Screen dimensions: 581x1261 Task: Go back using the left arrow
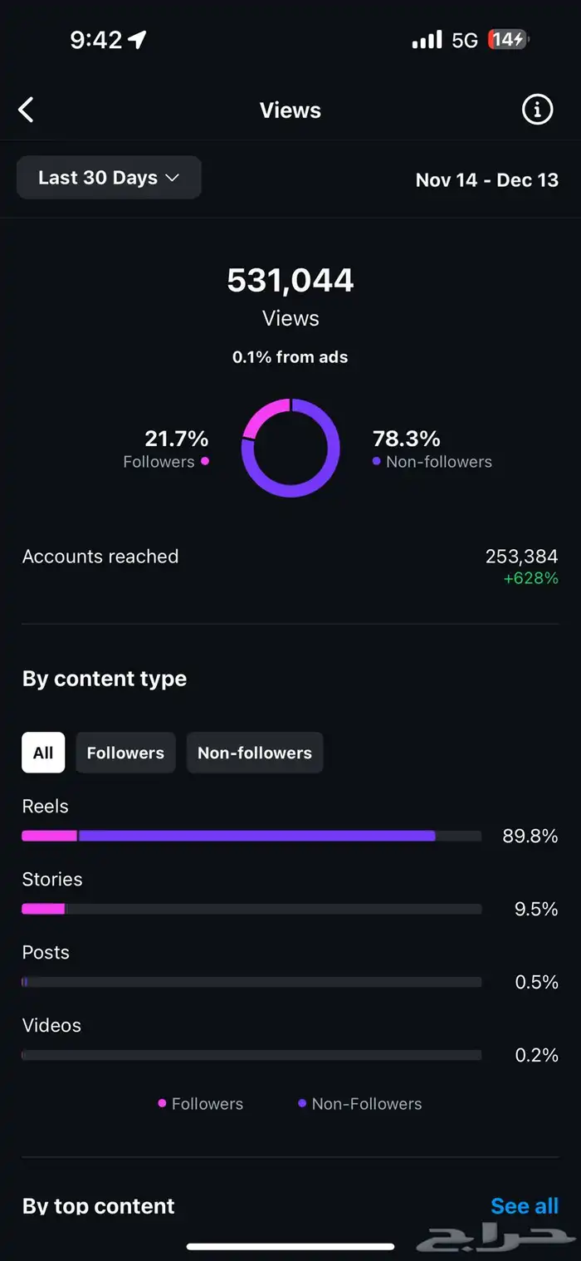click(x=27, y=110)
